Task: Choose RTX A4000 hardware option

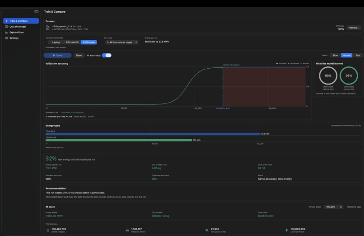Action: pyautogui.click(x=72, y=42)
